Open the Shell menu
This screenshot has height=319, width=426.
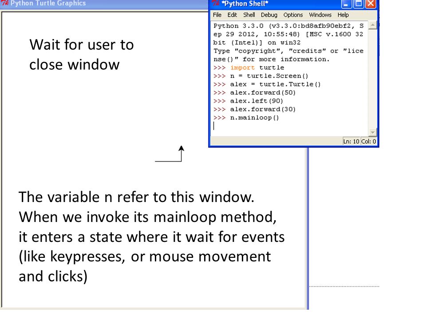click(249, 15)
